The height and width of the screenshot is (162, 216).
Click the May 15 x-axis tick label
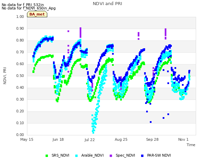(x=27, y=139)
